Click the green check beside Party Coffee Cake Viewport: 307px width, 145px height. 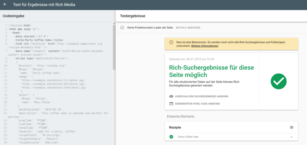point(171,137)
